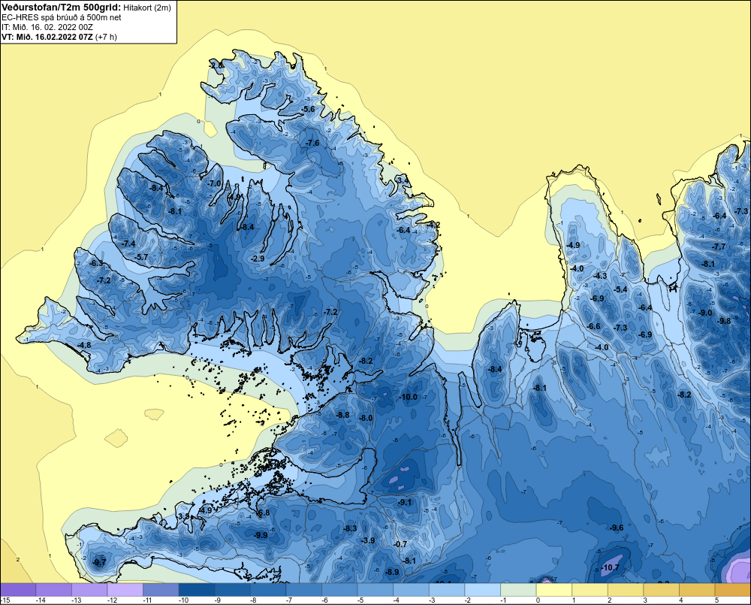Click the title 'Veðurstofan/T2m 500grid:'
Viewport: 751px width, 605px height.
62,7
